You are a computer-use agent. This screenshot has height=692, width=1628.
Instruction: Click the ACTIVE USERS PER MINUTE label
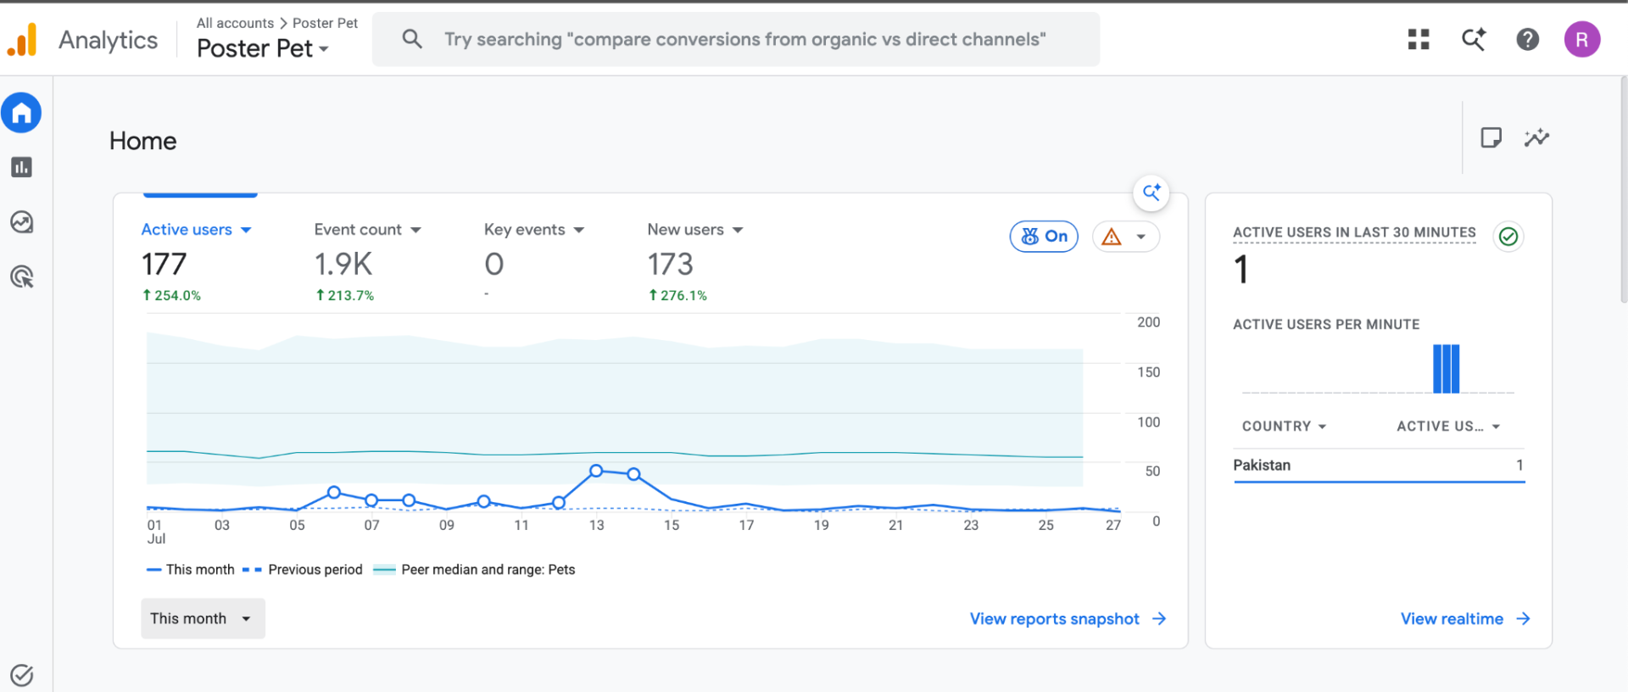point(1326,325)
